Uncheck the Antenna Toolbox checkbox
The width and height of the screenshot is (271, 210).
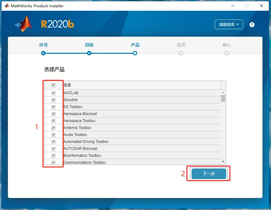53,128
